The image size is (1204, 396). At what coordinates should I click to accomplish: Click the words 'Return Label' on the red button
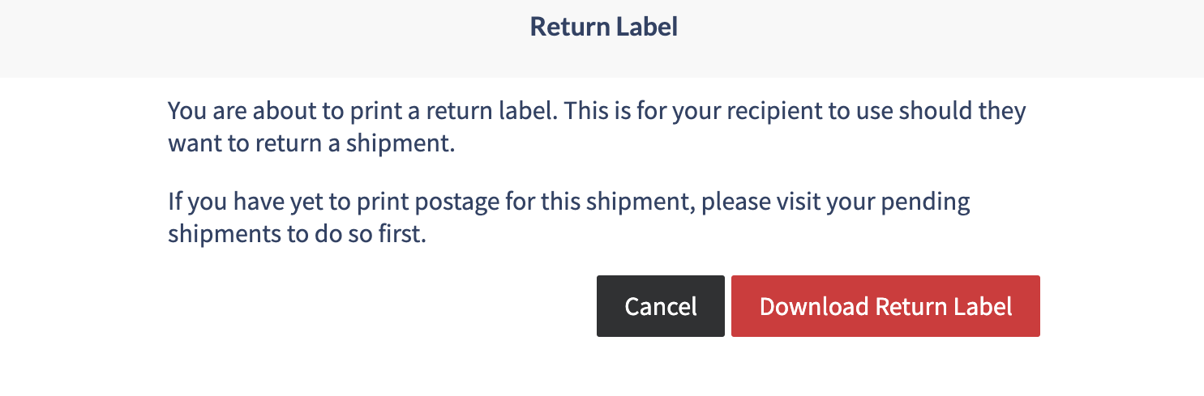944,307
